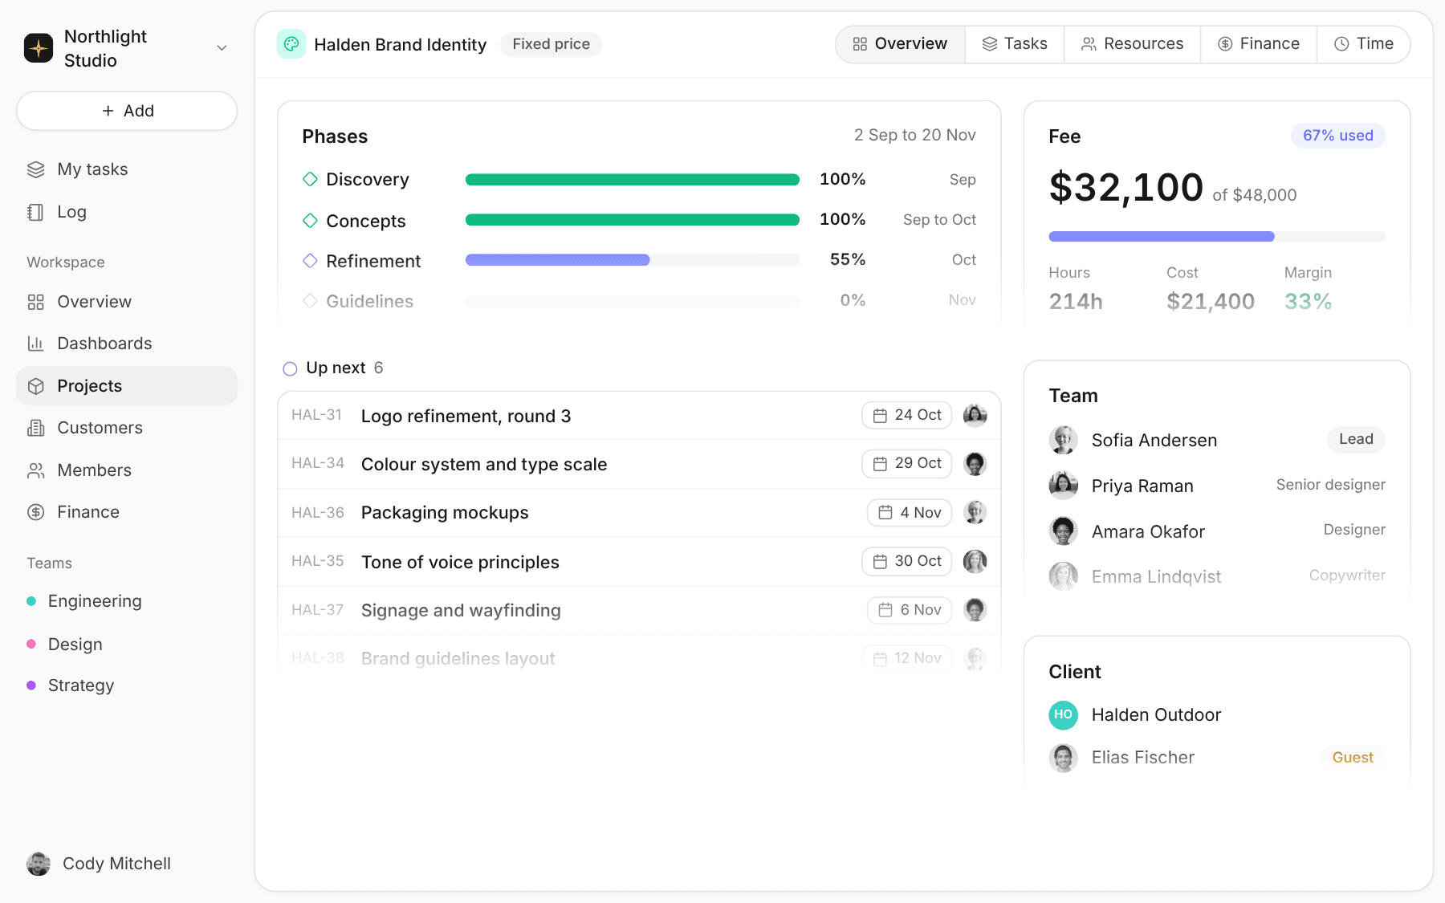The height and width of the screenshot is (903, 1445).
Task: Open Packaging mockups task
Action: coord(639,513)
